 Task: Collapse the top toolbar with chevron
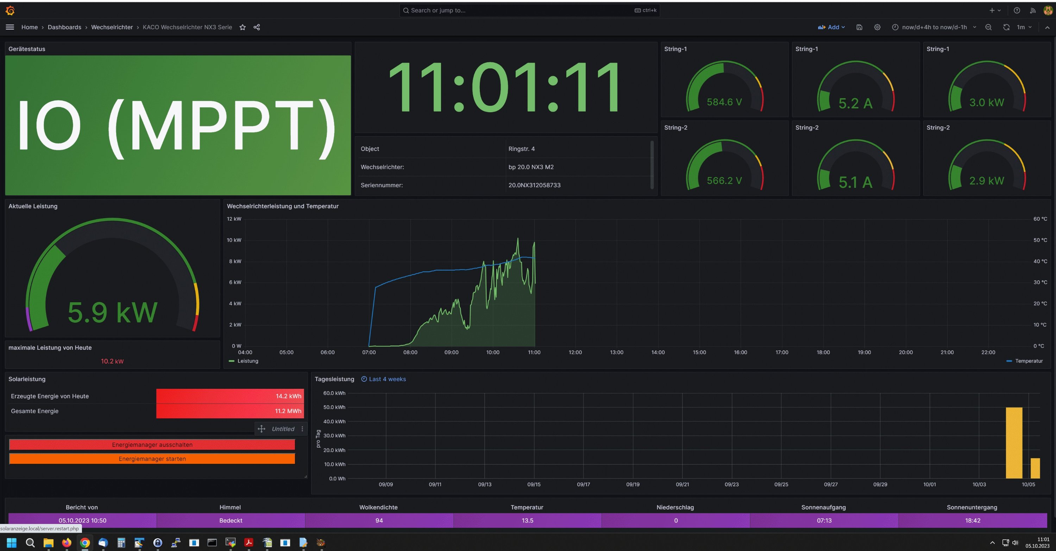click(x=1047, y=27)
